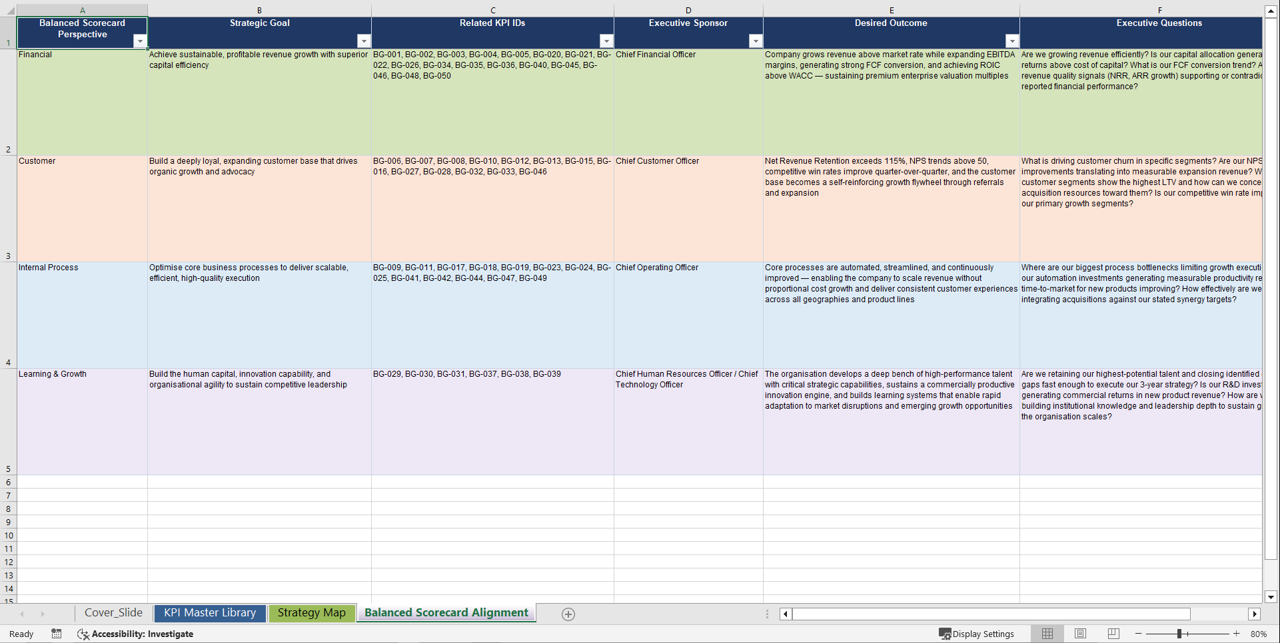Image resolution: width=1280 pixels, height=643 pixels.
Task: Select row 4 header
Action: pyautogui.click(x=8, y=316)
